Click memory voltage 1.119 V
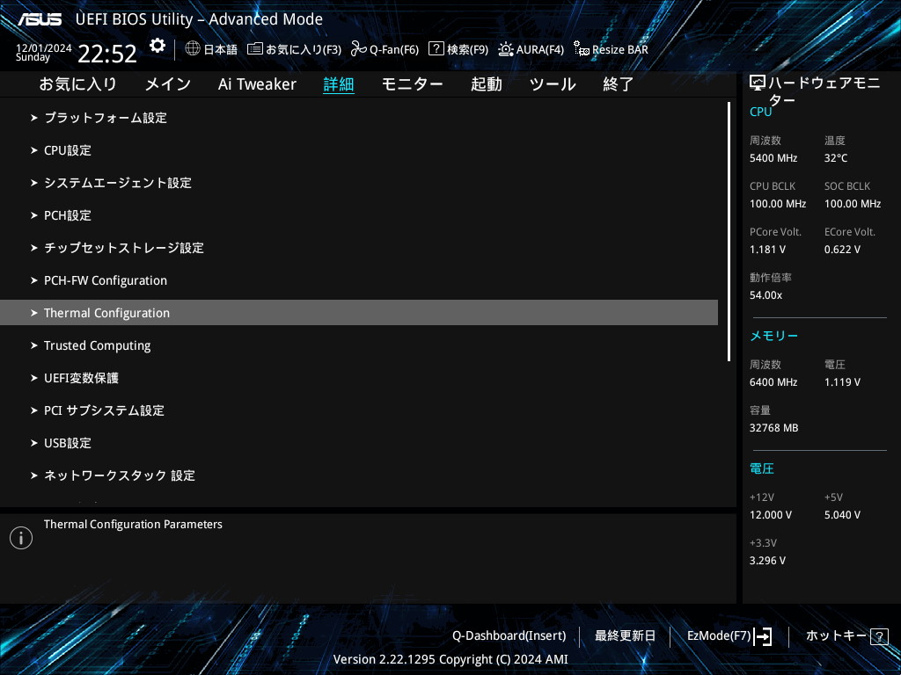901x675 pixels. (x=842, y=381)
